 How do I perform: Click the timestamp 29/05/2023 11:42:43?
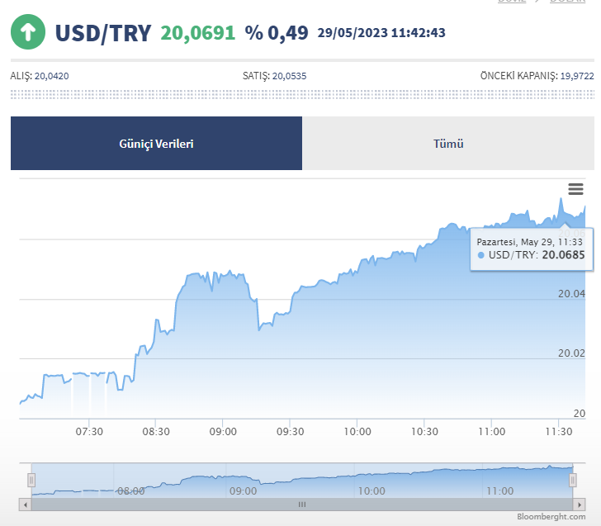(381, 32)
